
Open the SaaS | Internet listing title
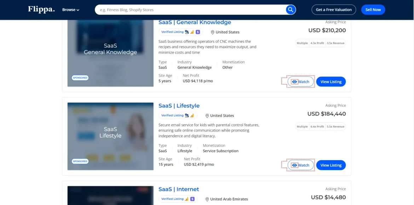[179, 189]
